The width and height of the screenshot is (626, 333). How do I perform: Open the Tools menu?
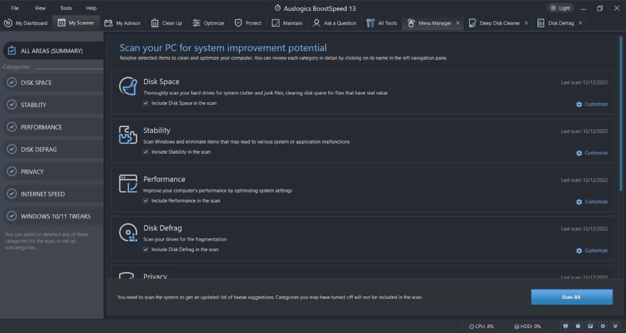coord(66,8)
